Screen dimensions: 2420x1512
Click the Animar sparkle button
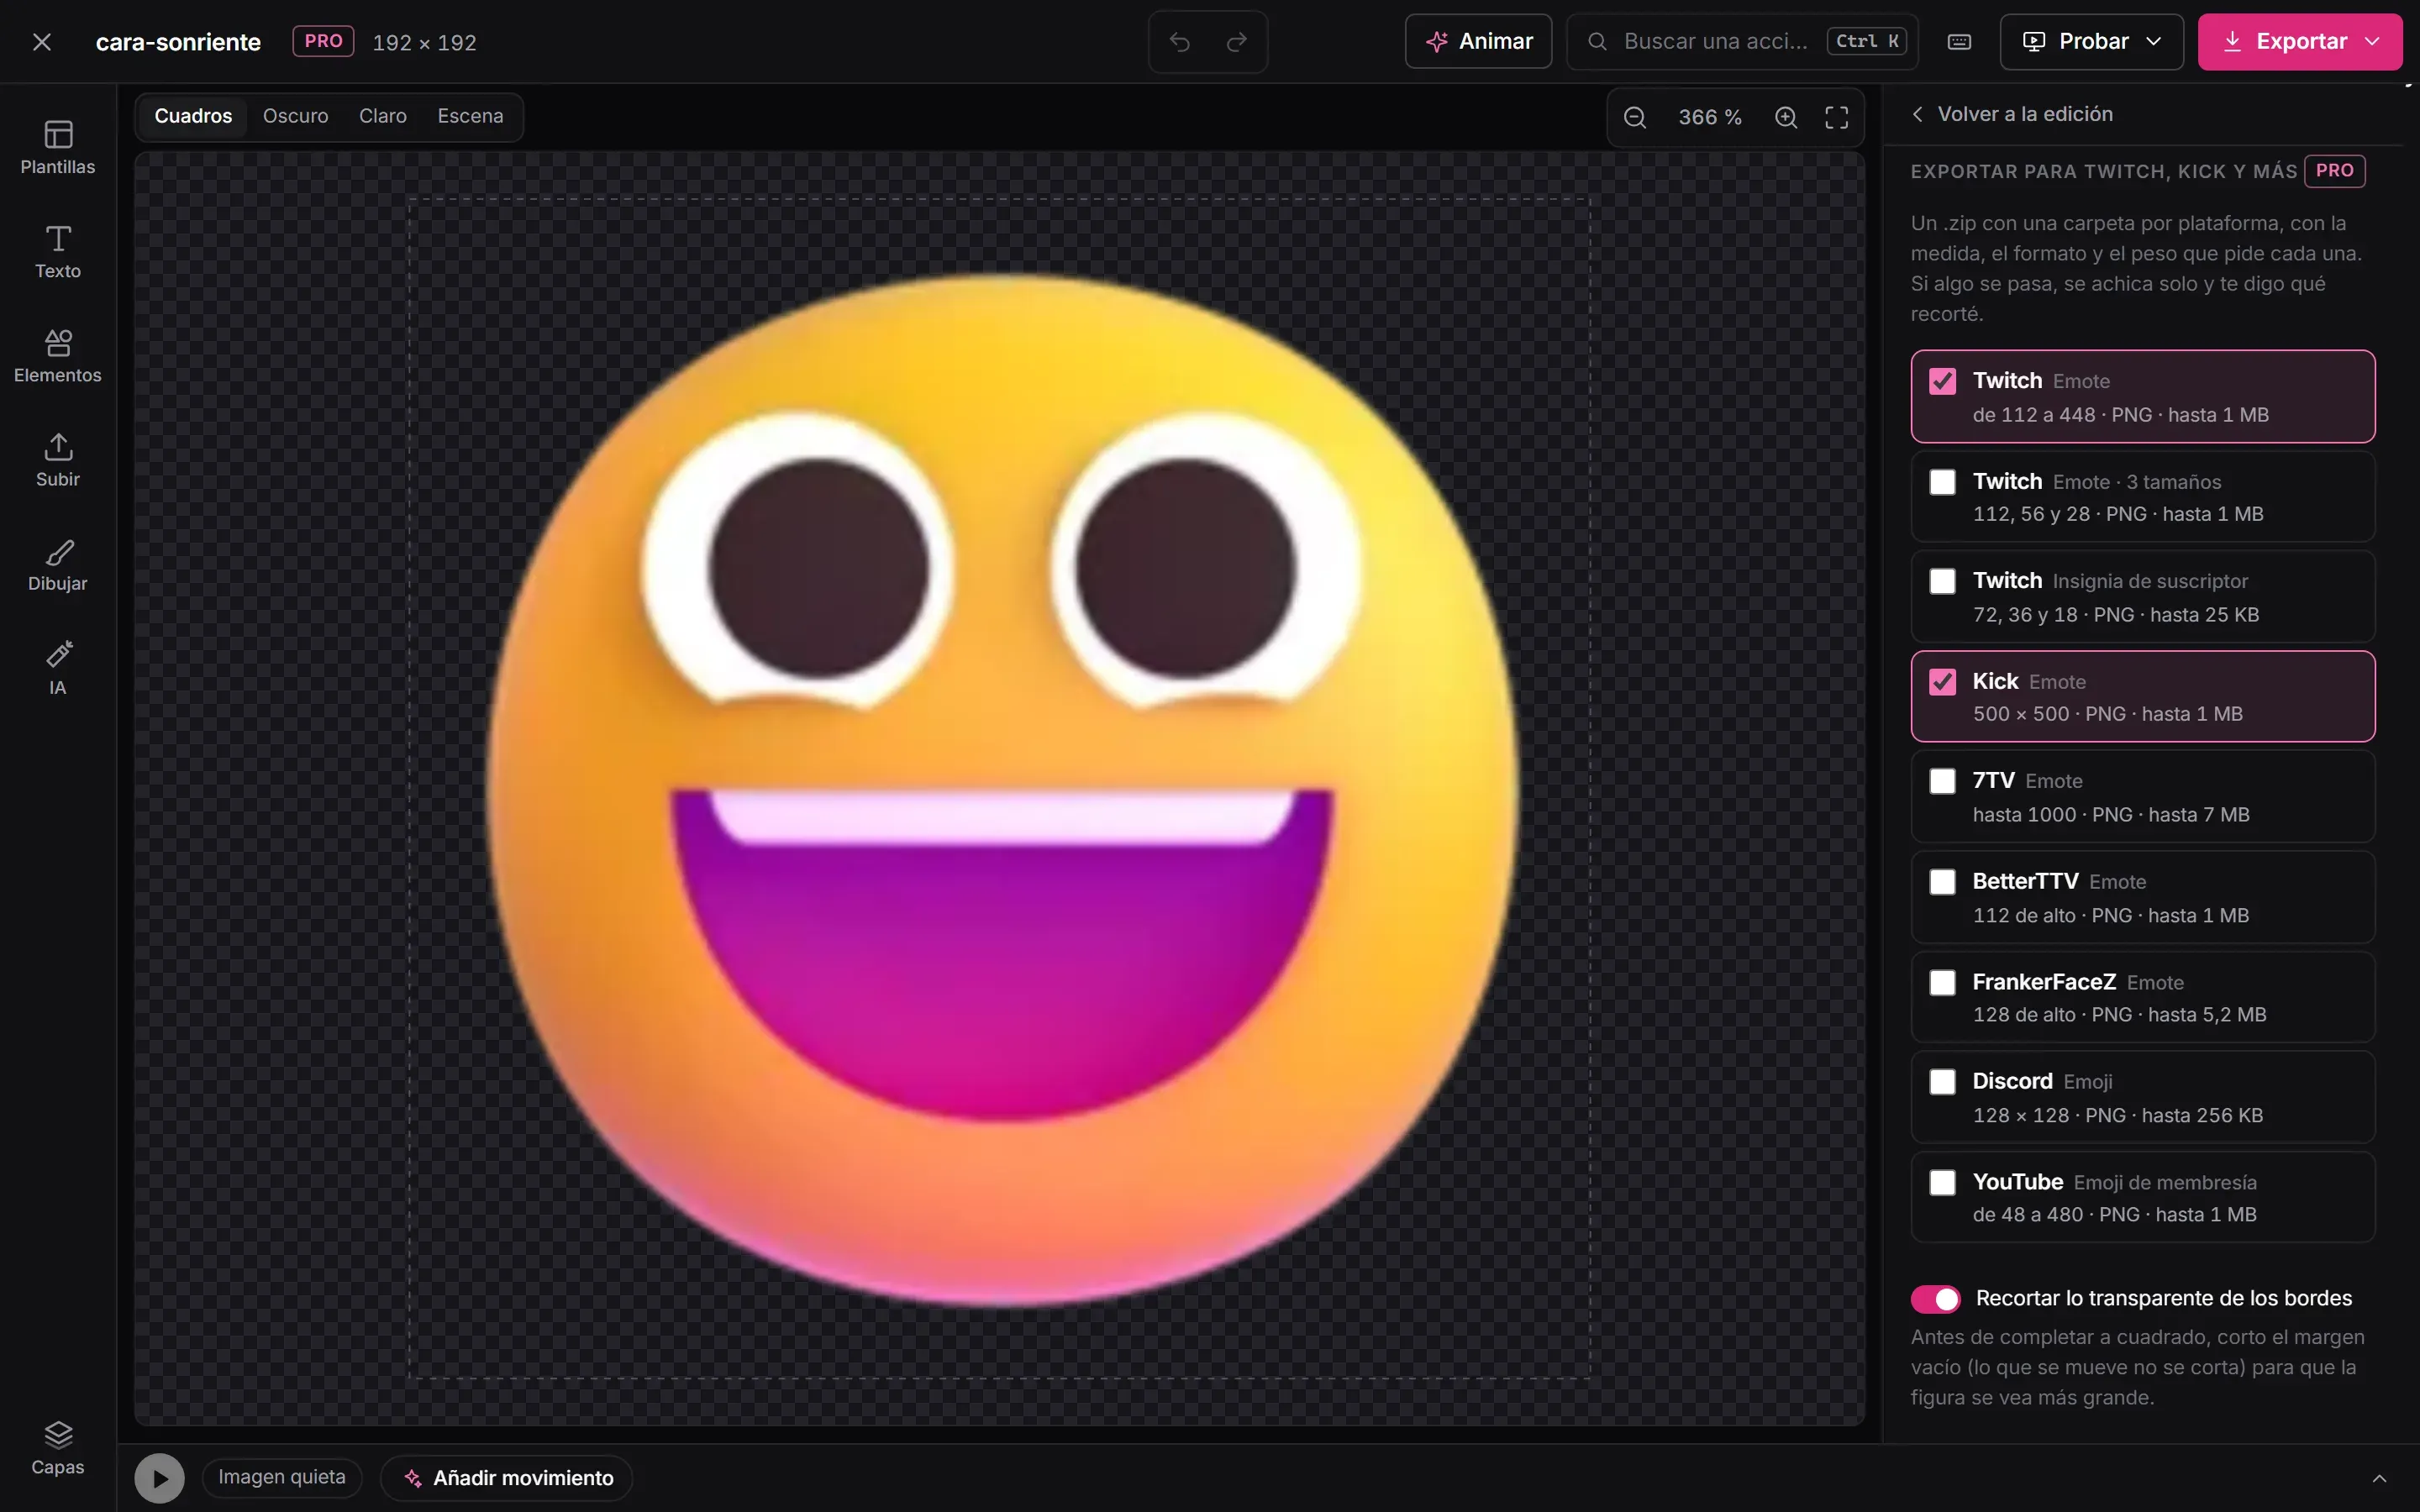[x=1479, y=42]
